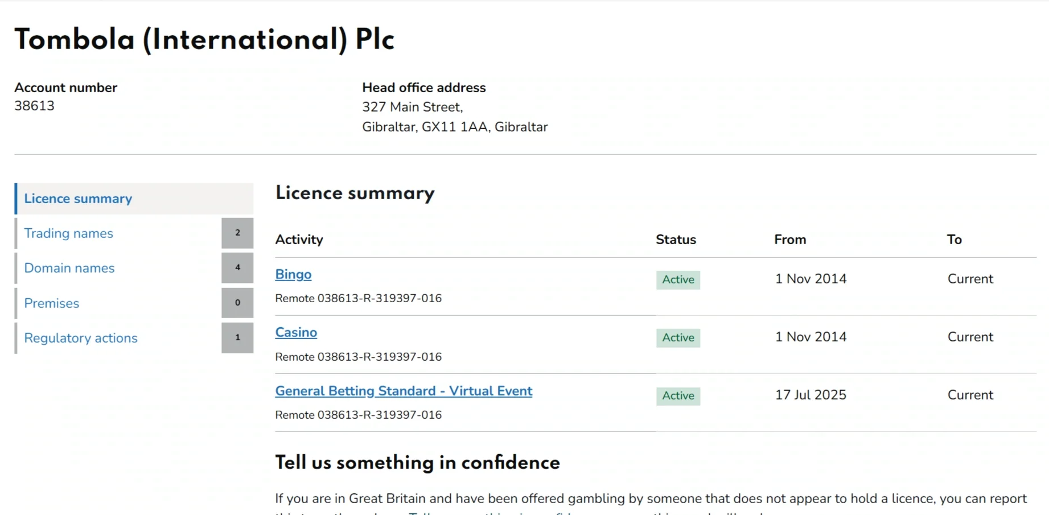Click the Licence summary heading
The height and width of the screenshot is (515, 1049).
tap(355, 193)
